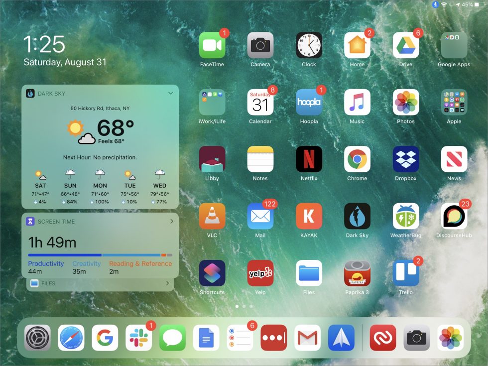Screen dimensions: 488x366
Task: Open the Home app
Action: 357,45
